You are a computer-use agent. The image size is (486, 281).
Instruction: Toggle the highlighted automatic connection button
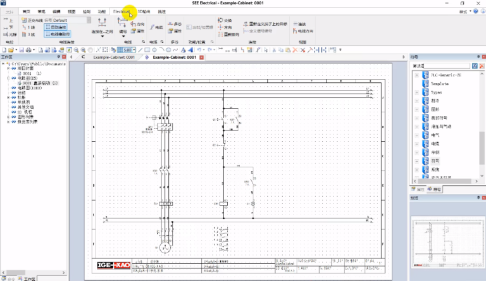coord(56,27)
